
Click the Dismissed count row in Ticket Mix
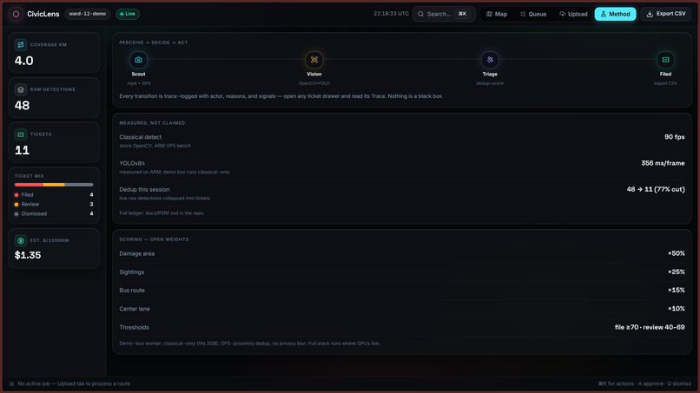click(x=54, y=214)
